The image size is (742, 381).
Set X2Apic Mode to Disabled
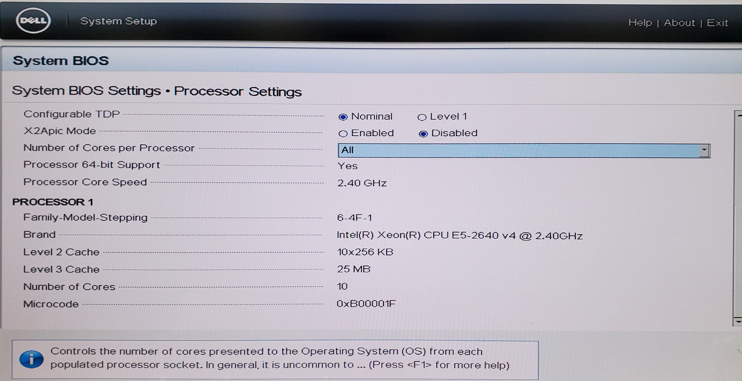[423, 133]
